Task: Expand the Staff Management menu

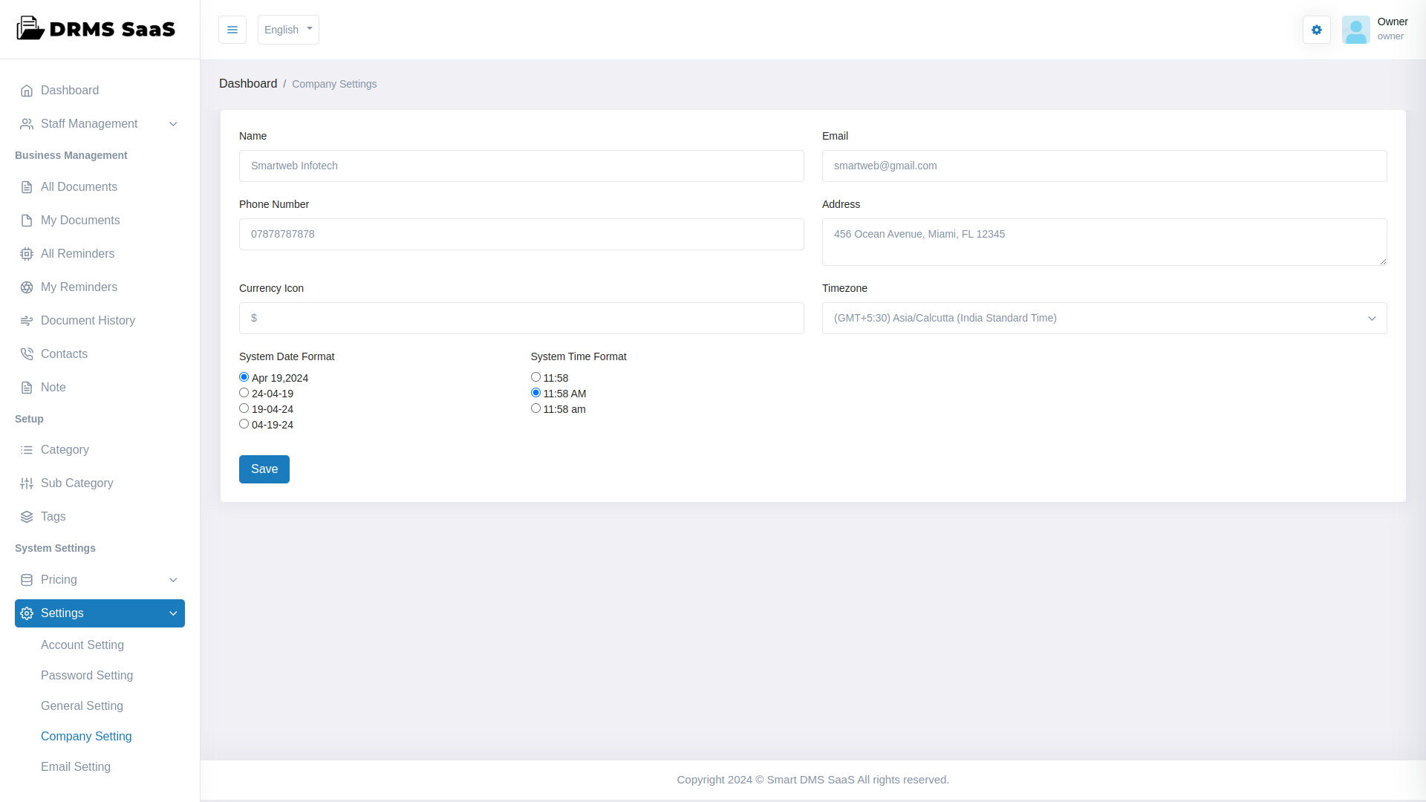Action: pos(100,124)
